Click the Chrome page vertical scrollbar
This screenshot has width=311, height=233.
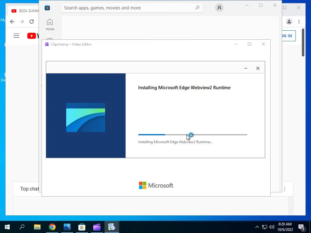click(303, 42)
